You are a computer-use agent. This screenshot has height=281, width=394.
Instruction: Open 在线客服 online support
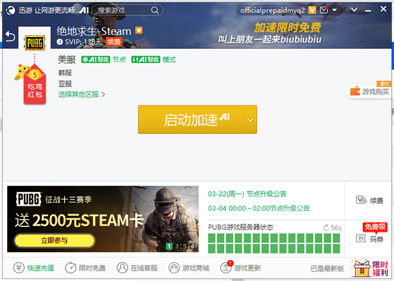[x=137, y=268]
